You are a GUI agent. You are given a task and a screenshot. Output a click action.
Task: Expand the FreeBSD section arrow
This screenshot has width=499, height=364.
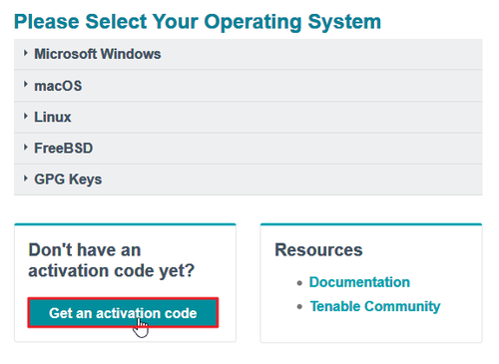click(x=25, y=148)
